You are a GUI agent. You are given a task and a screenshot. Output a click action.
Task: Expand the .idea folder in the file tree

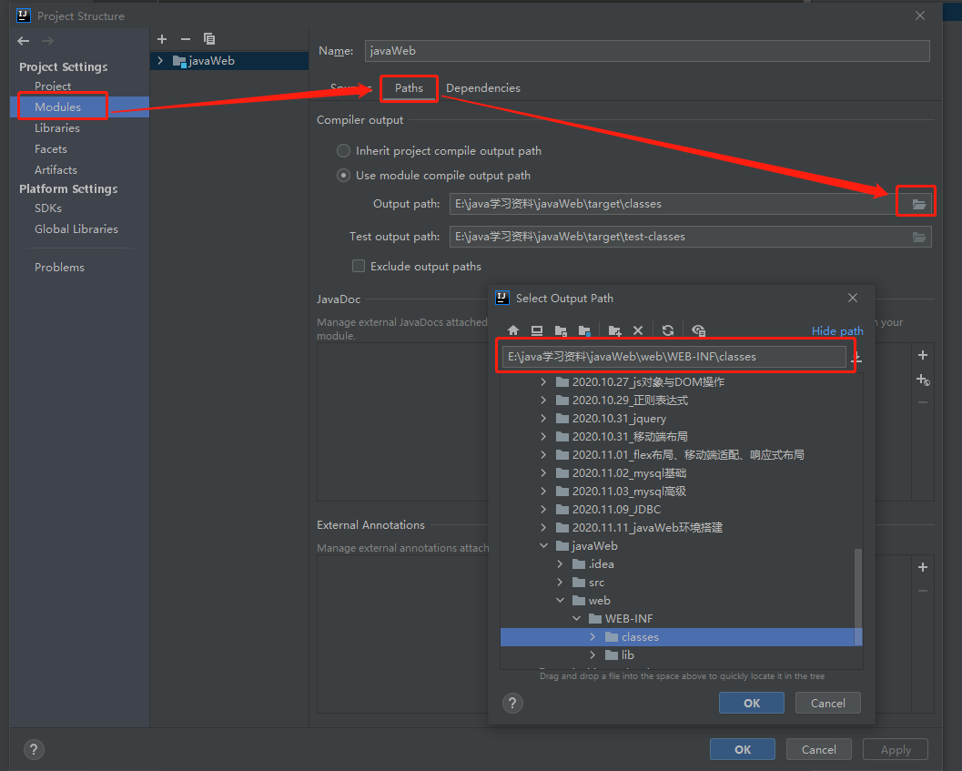click(x=560, y=563)
